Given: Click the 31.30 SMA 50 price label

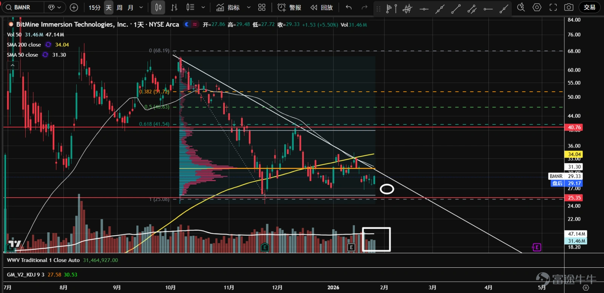Looking at the screenshot, I should click(x=574, y=167).
